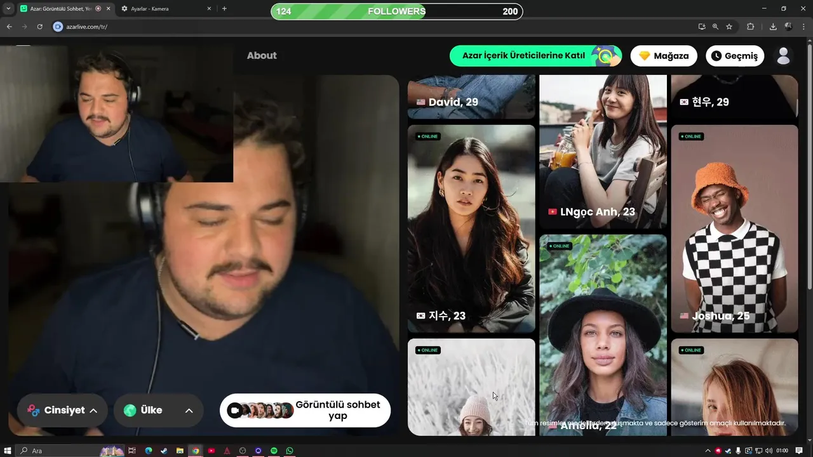Viewport: 813px width, 457px height.
Task: Open the Chrome profile avatar
Action: coord(788,27)
